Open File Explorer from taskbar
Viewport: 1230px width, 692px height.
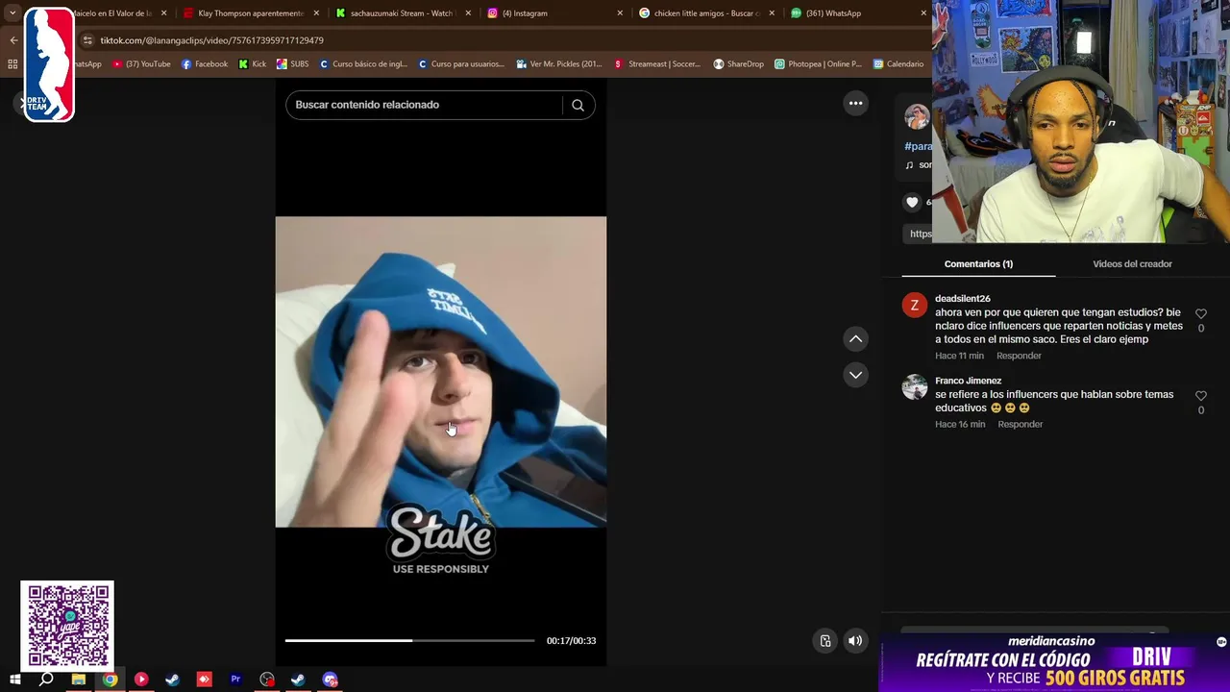(x=78, y=680)
